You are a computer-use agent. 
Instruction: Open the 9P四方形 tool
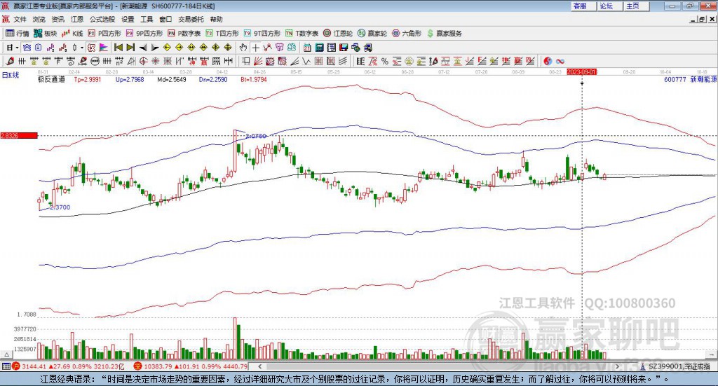(144, 34)
